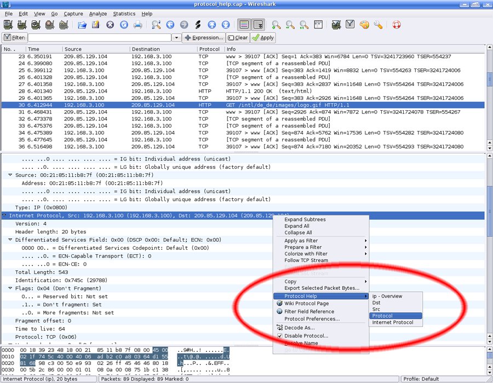Image resolution: width=493 pixels, height=383 pixels.
Task: Select Follow TCP Stream in context menu
Action: [320, 260]
